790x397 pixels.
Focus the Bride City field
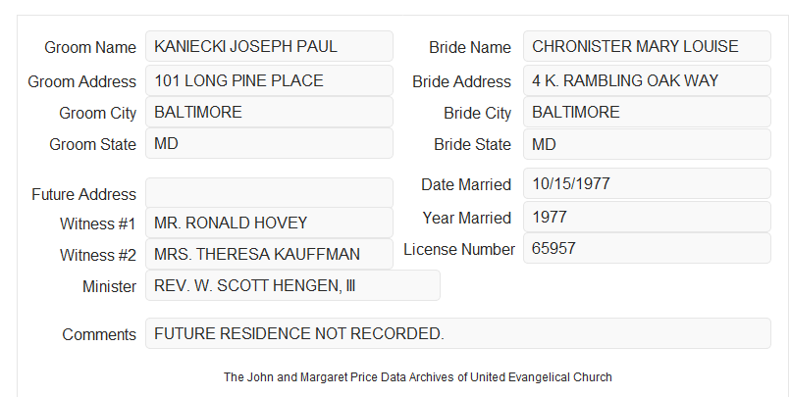click(647, 112)
